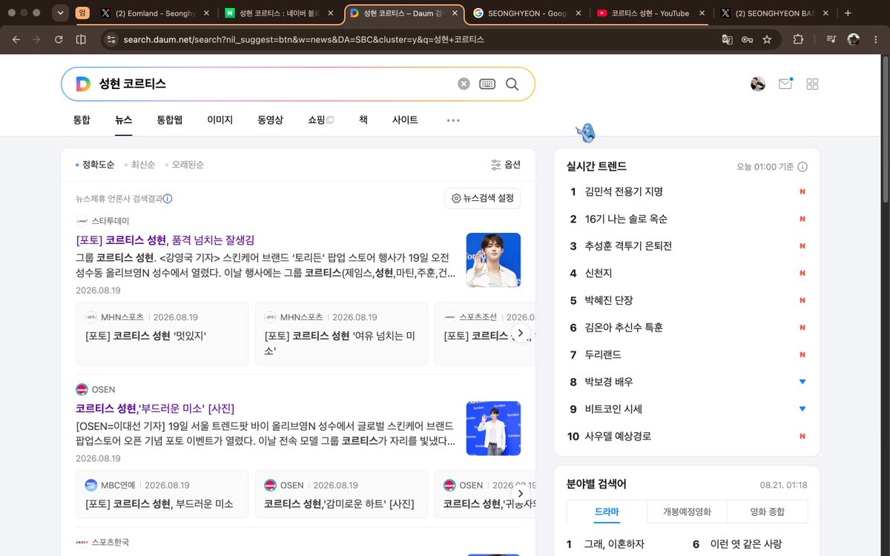Bookmark this page with the star icon

(x=767, y=39)
